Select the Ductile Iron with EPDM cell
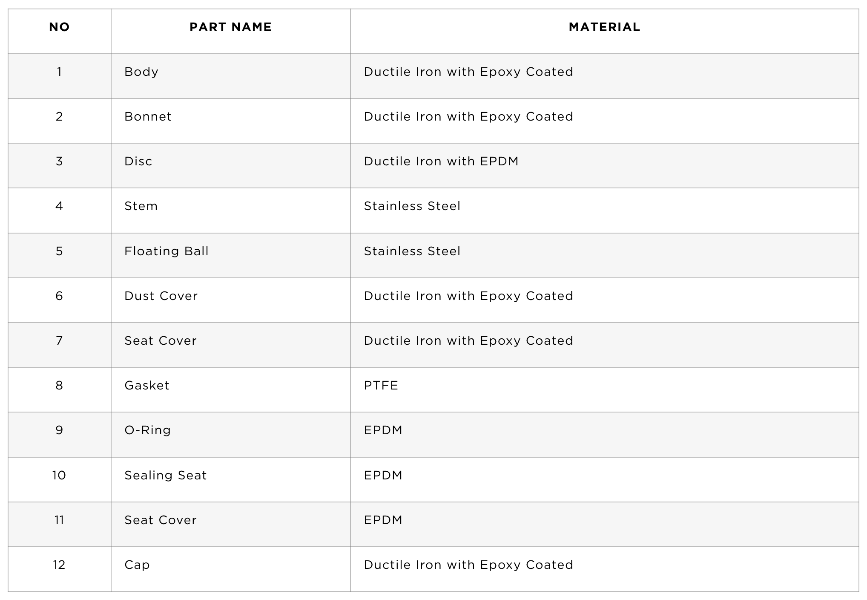The image size is (867, 600). click(x=441, y=162)
